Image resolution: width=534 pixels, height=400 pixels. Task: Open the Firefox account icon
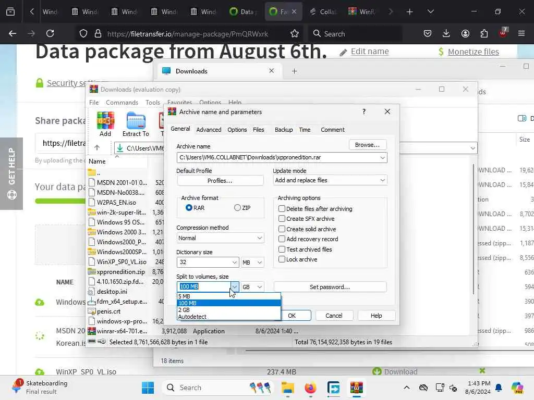point(465,33)
